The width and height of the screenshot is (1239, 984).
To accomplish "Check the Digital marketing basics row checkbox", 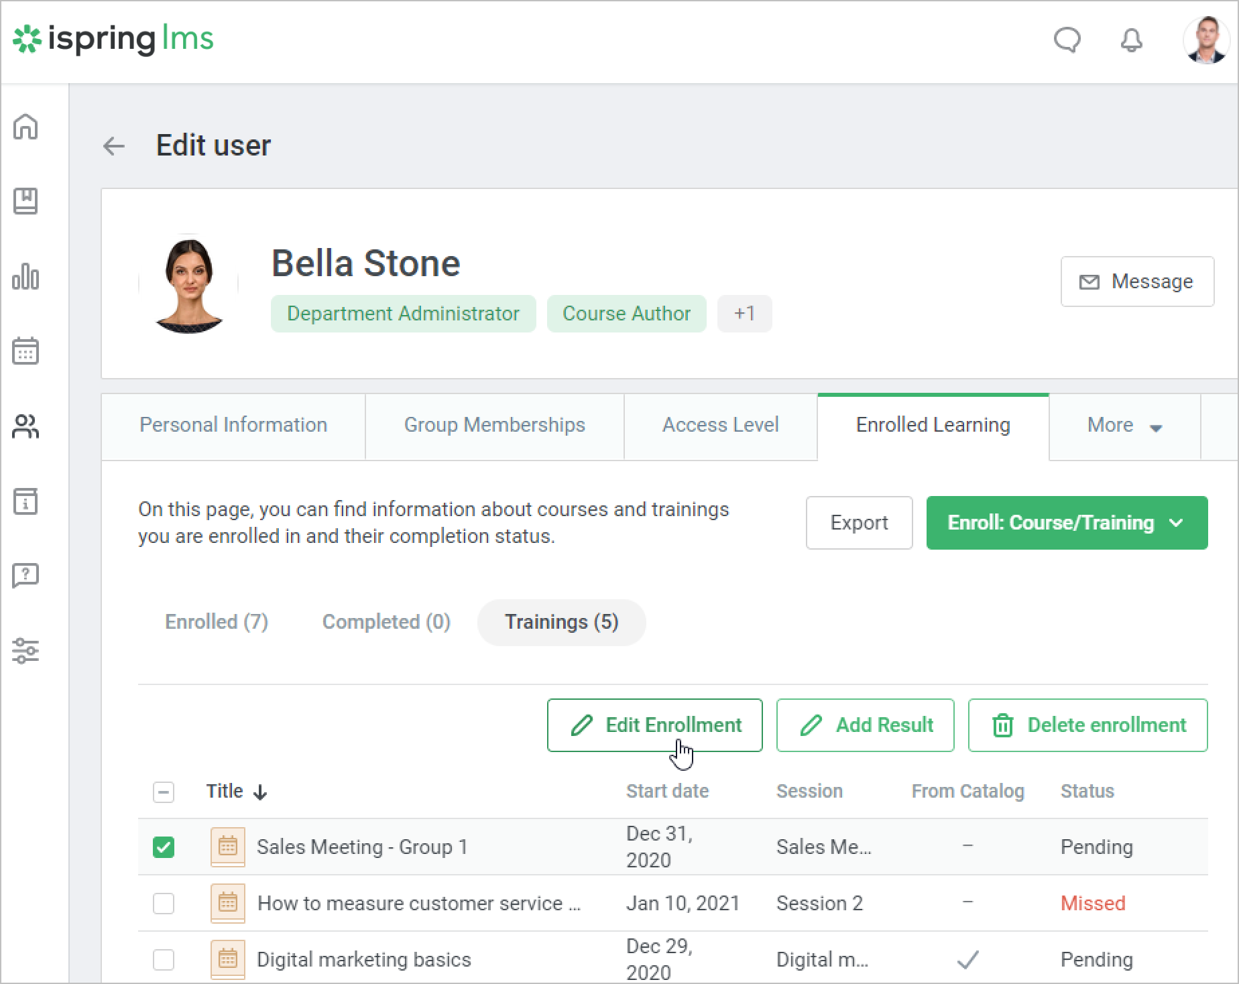I will click(x=164, y=960).
